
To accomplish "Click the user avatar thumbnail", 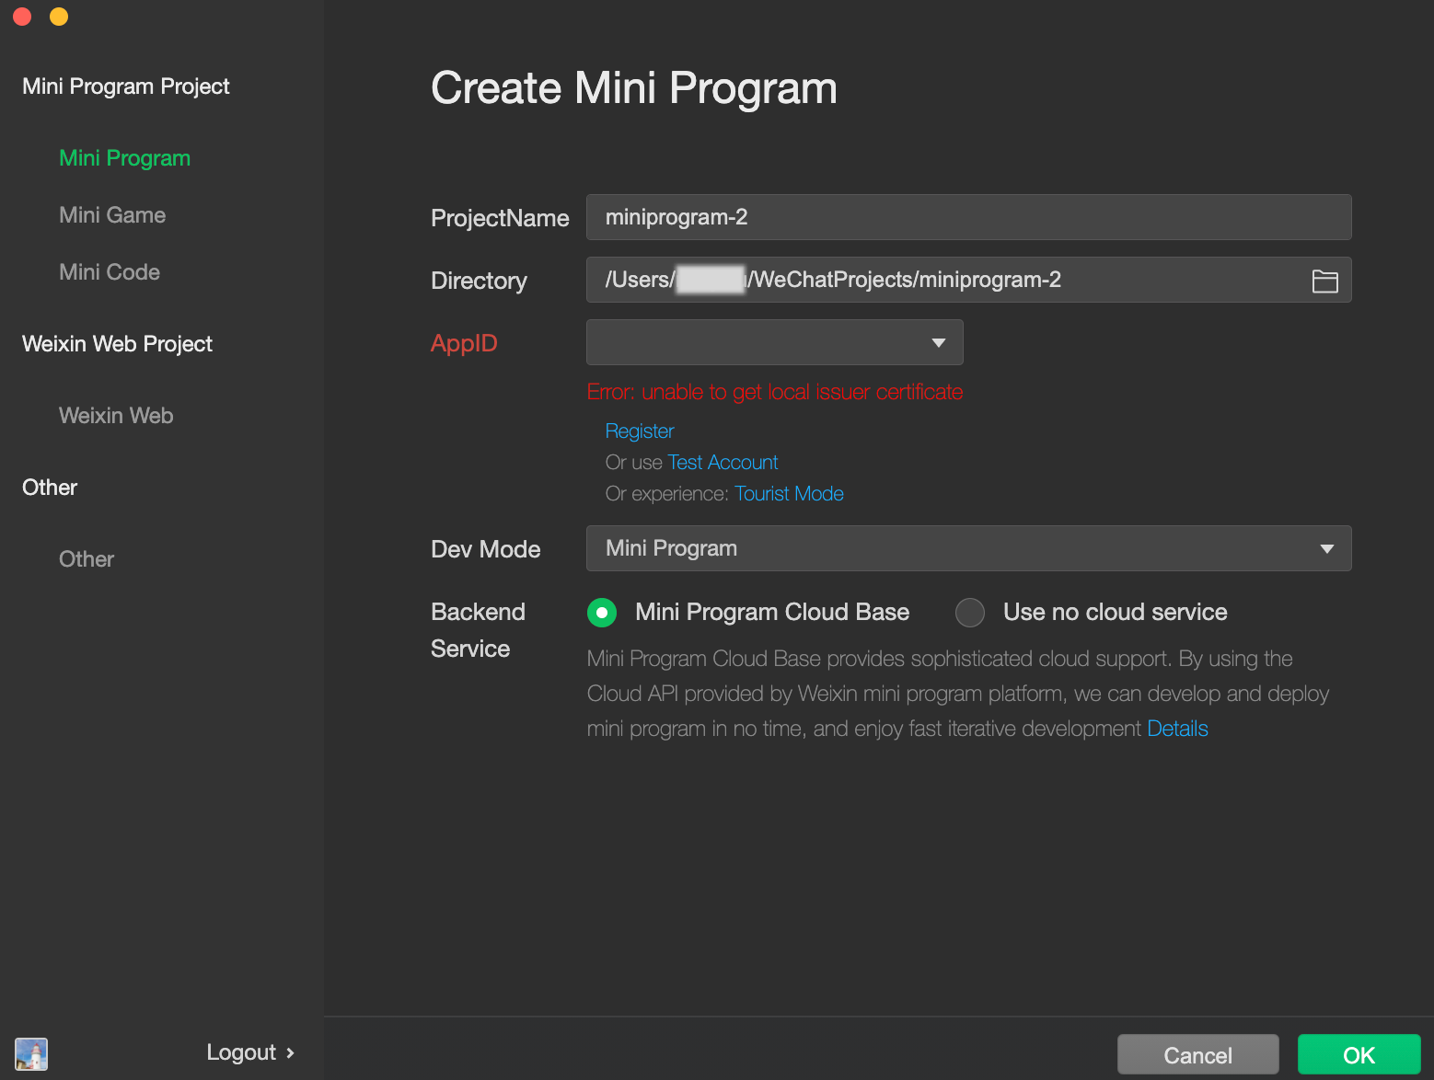I will pos(31,1053).
